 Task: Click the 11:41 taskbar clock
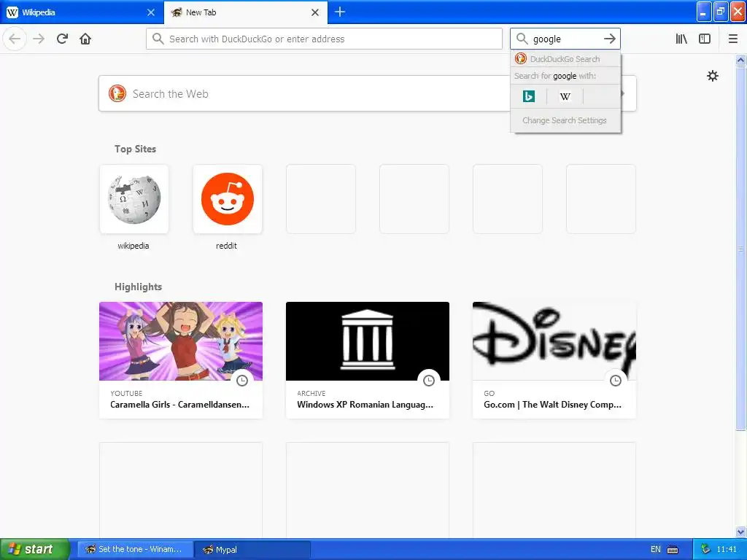click(727, 549)
